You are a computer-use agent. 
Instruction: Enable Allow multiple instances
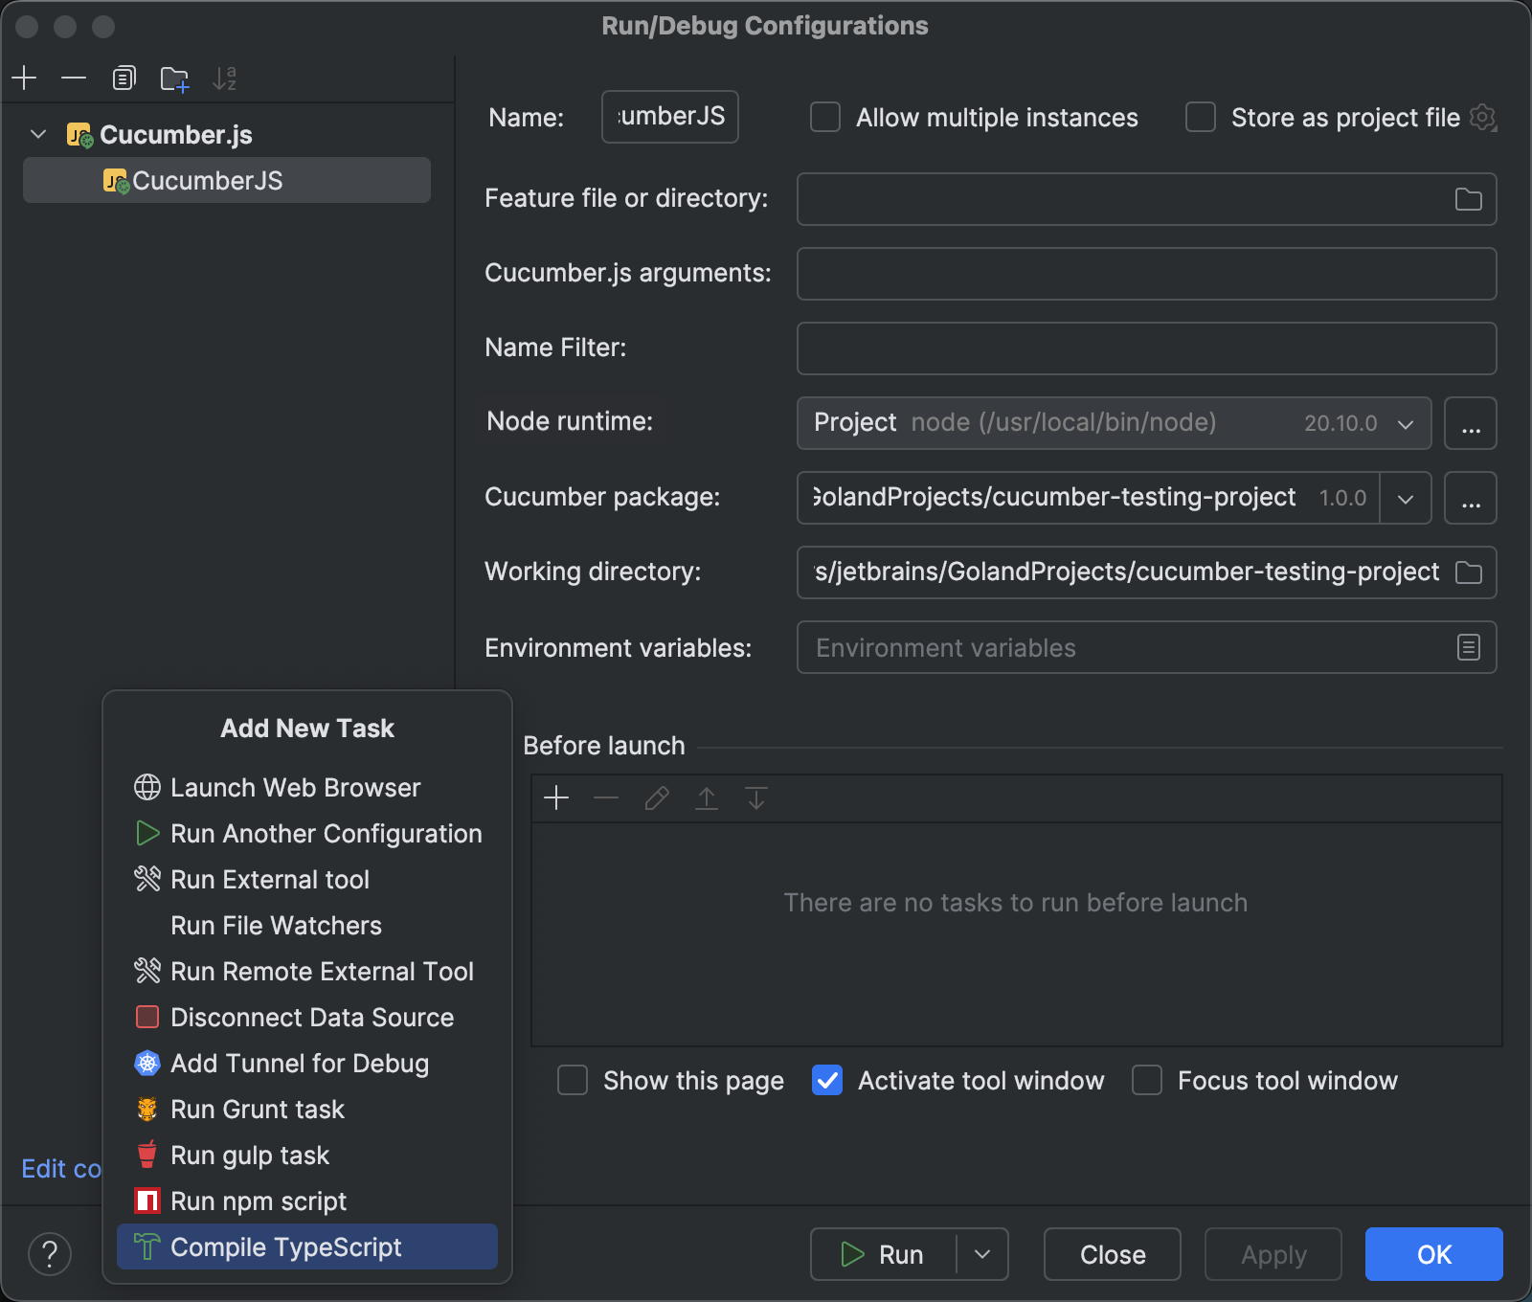(825, 117)
